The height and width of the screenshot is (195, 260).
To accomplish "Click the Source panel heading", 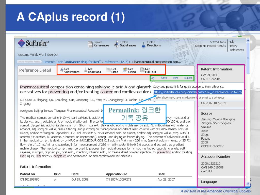I will click(206, 113).
